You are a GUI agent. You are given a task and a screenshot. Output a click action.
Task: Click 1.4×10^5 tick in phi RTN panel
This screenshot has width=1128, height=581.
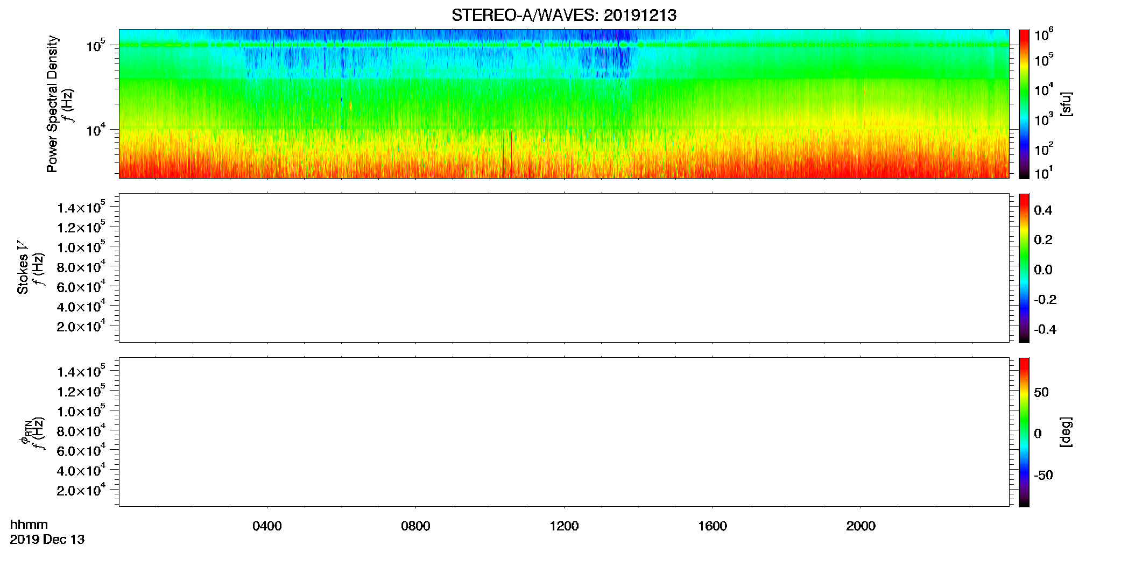pos(81,371)
